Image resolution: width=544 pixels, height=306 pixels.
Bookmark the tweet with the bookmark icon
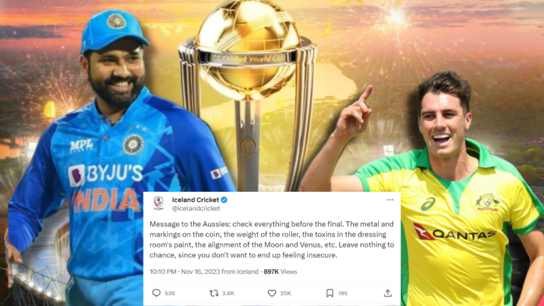[x=330, y=293]
